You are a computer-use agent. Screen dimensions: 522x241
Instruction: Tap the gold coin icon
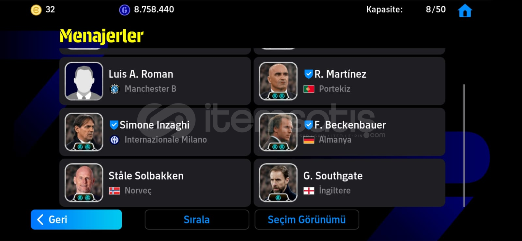click(x=36, y=10)
